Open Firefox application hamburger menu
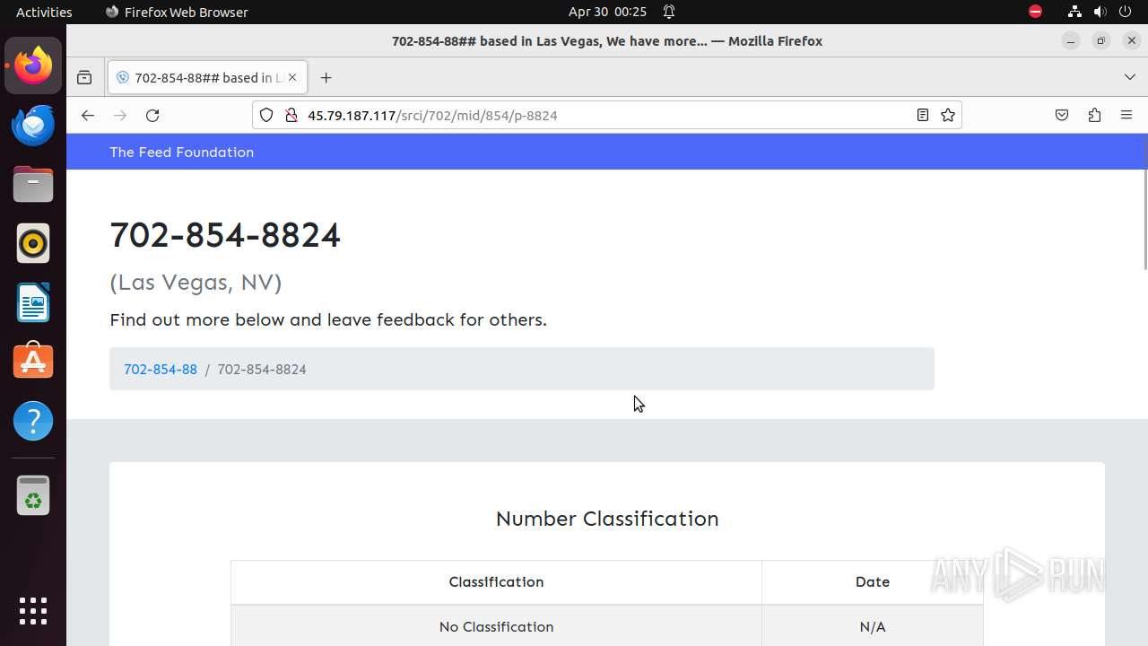The height and width of the screenshot is (646, 1148). click(x=1126, y=115)
